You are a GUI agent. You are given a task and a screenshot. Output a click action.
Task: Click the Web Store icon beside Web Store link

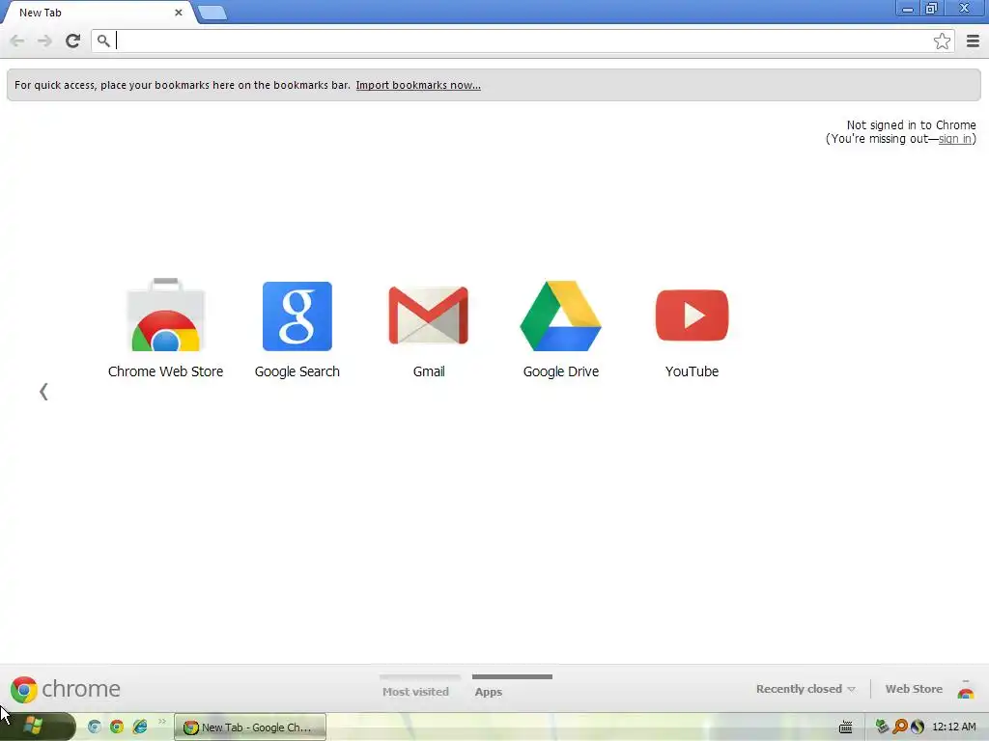click(x=965, y=689)
